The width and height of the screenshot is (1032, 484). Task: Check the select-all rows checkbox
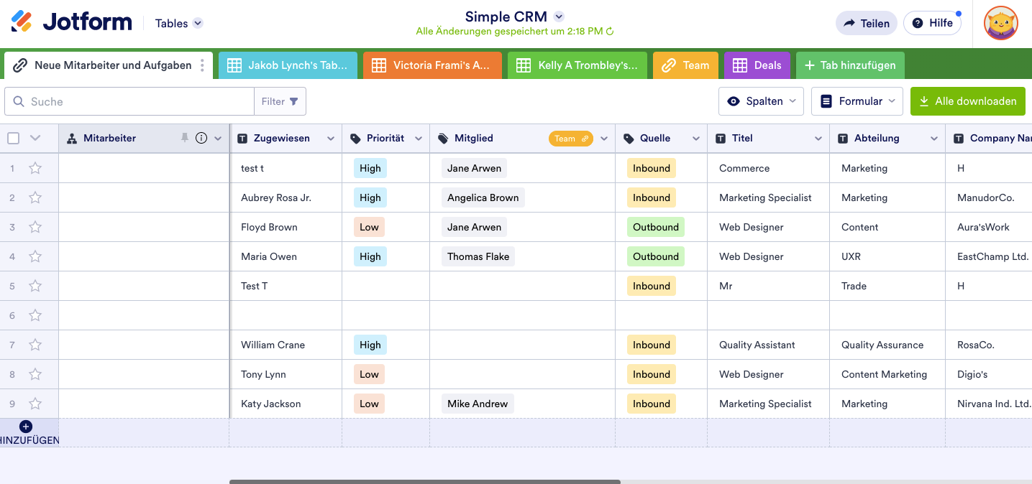14,139
